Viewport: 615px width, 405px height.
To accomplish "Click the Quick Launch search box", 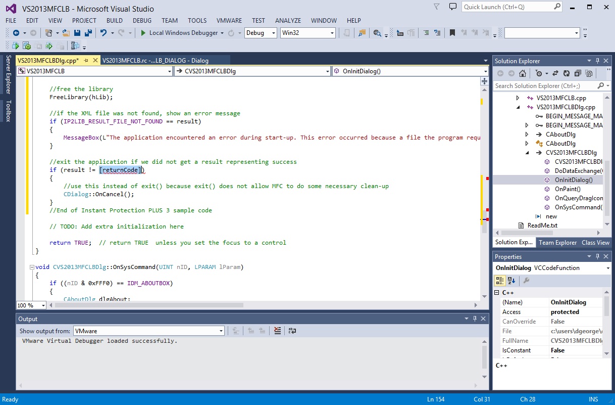I will pyautogui.click(x=511, y=7).
